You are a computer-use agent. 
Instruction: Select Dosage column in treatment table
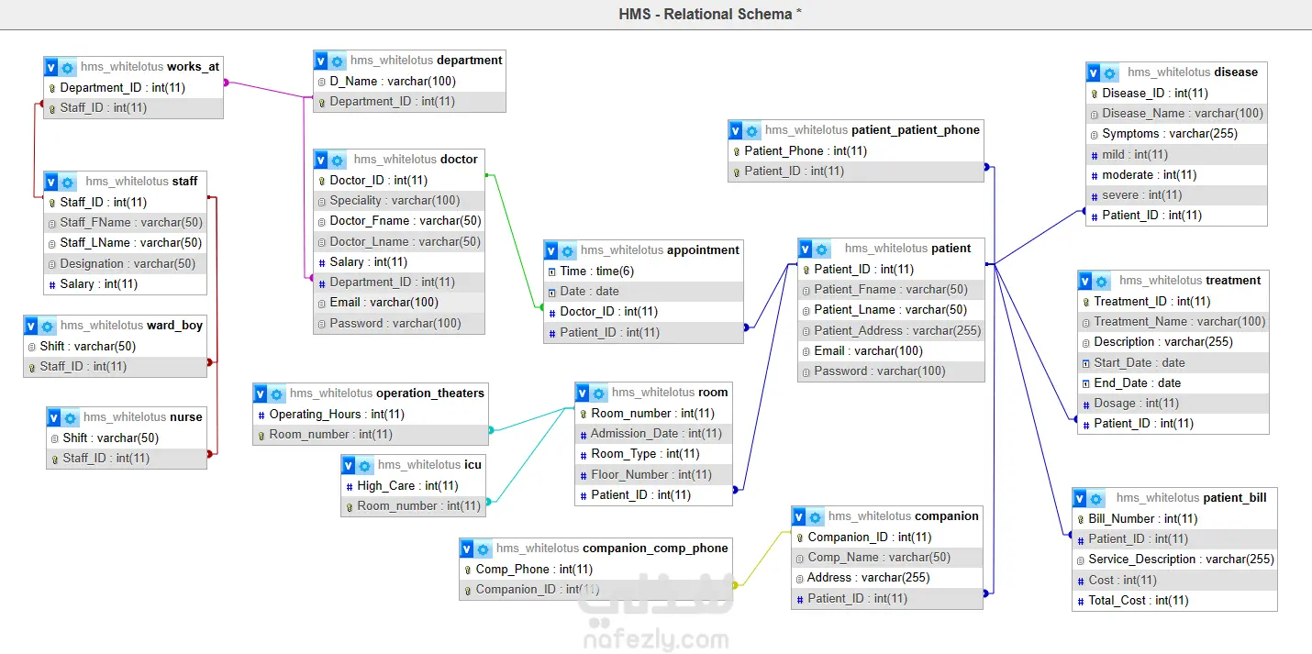(x=1173, y=404)
